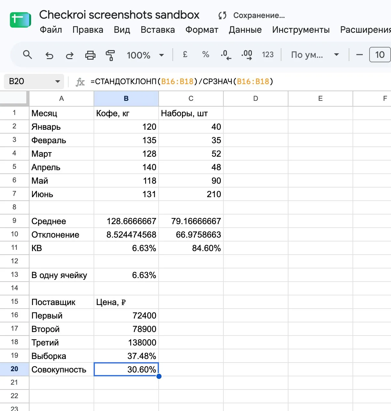The width and height of the screenshot is (391, 411).
Task: Click the document saving status icon
Action: point(222,15)
